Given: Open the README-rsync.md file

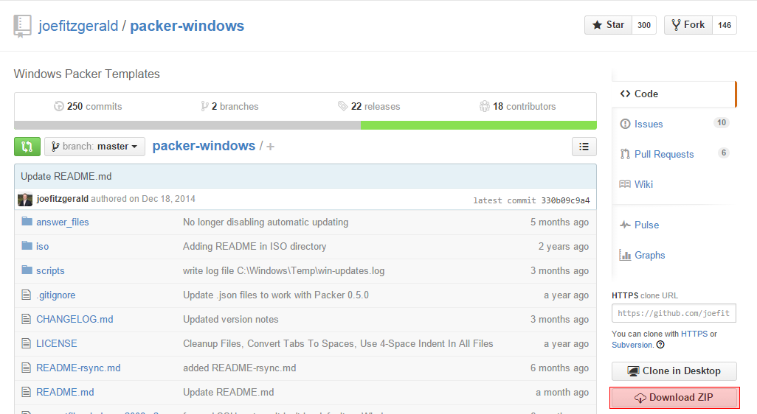Looking at the screenshot, I should [x=78, y=368].
